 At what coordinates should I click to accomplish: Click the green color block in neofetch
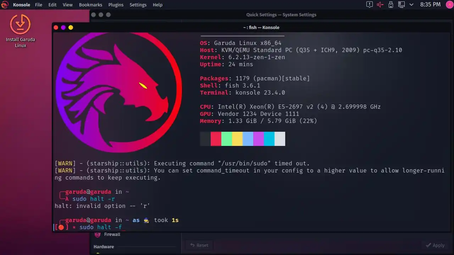[227, 139]
